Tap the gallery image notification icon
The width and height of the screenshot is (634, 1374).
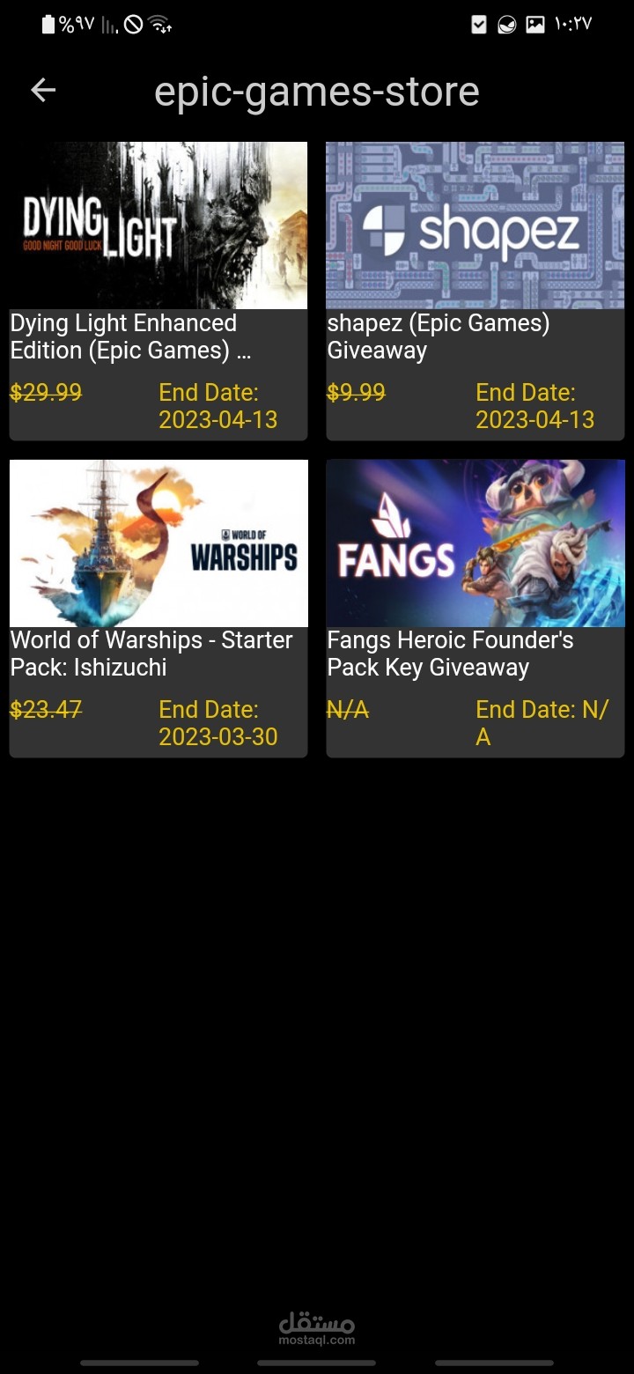[535, 25]
